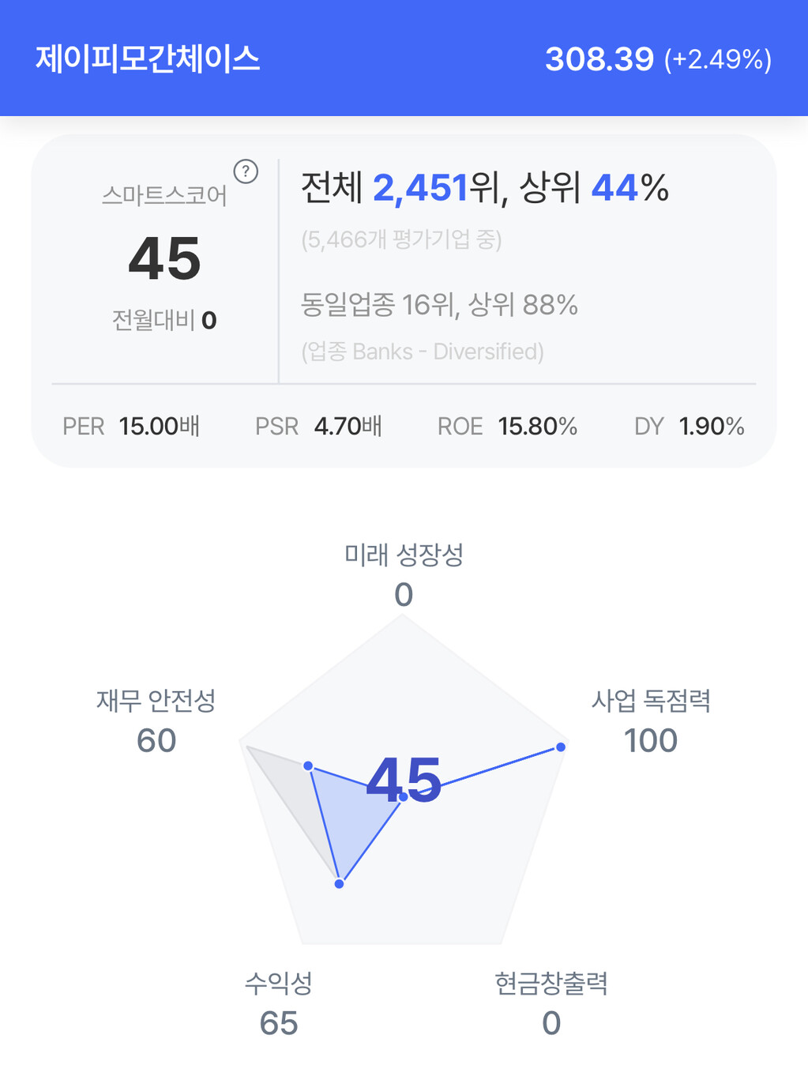Click the 전월대비 0 change indicator

pos(164,320)
